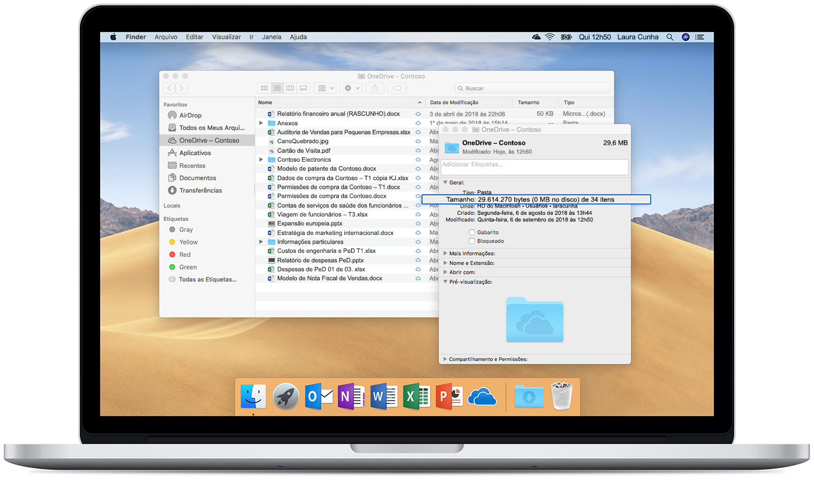Switch Finder to column view
This screenshot has height=480, width=814.
(290, 88)
